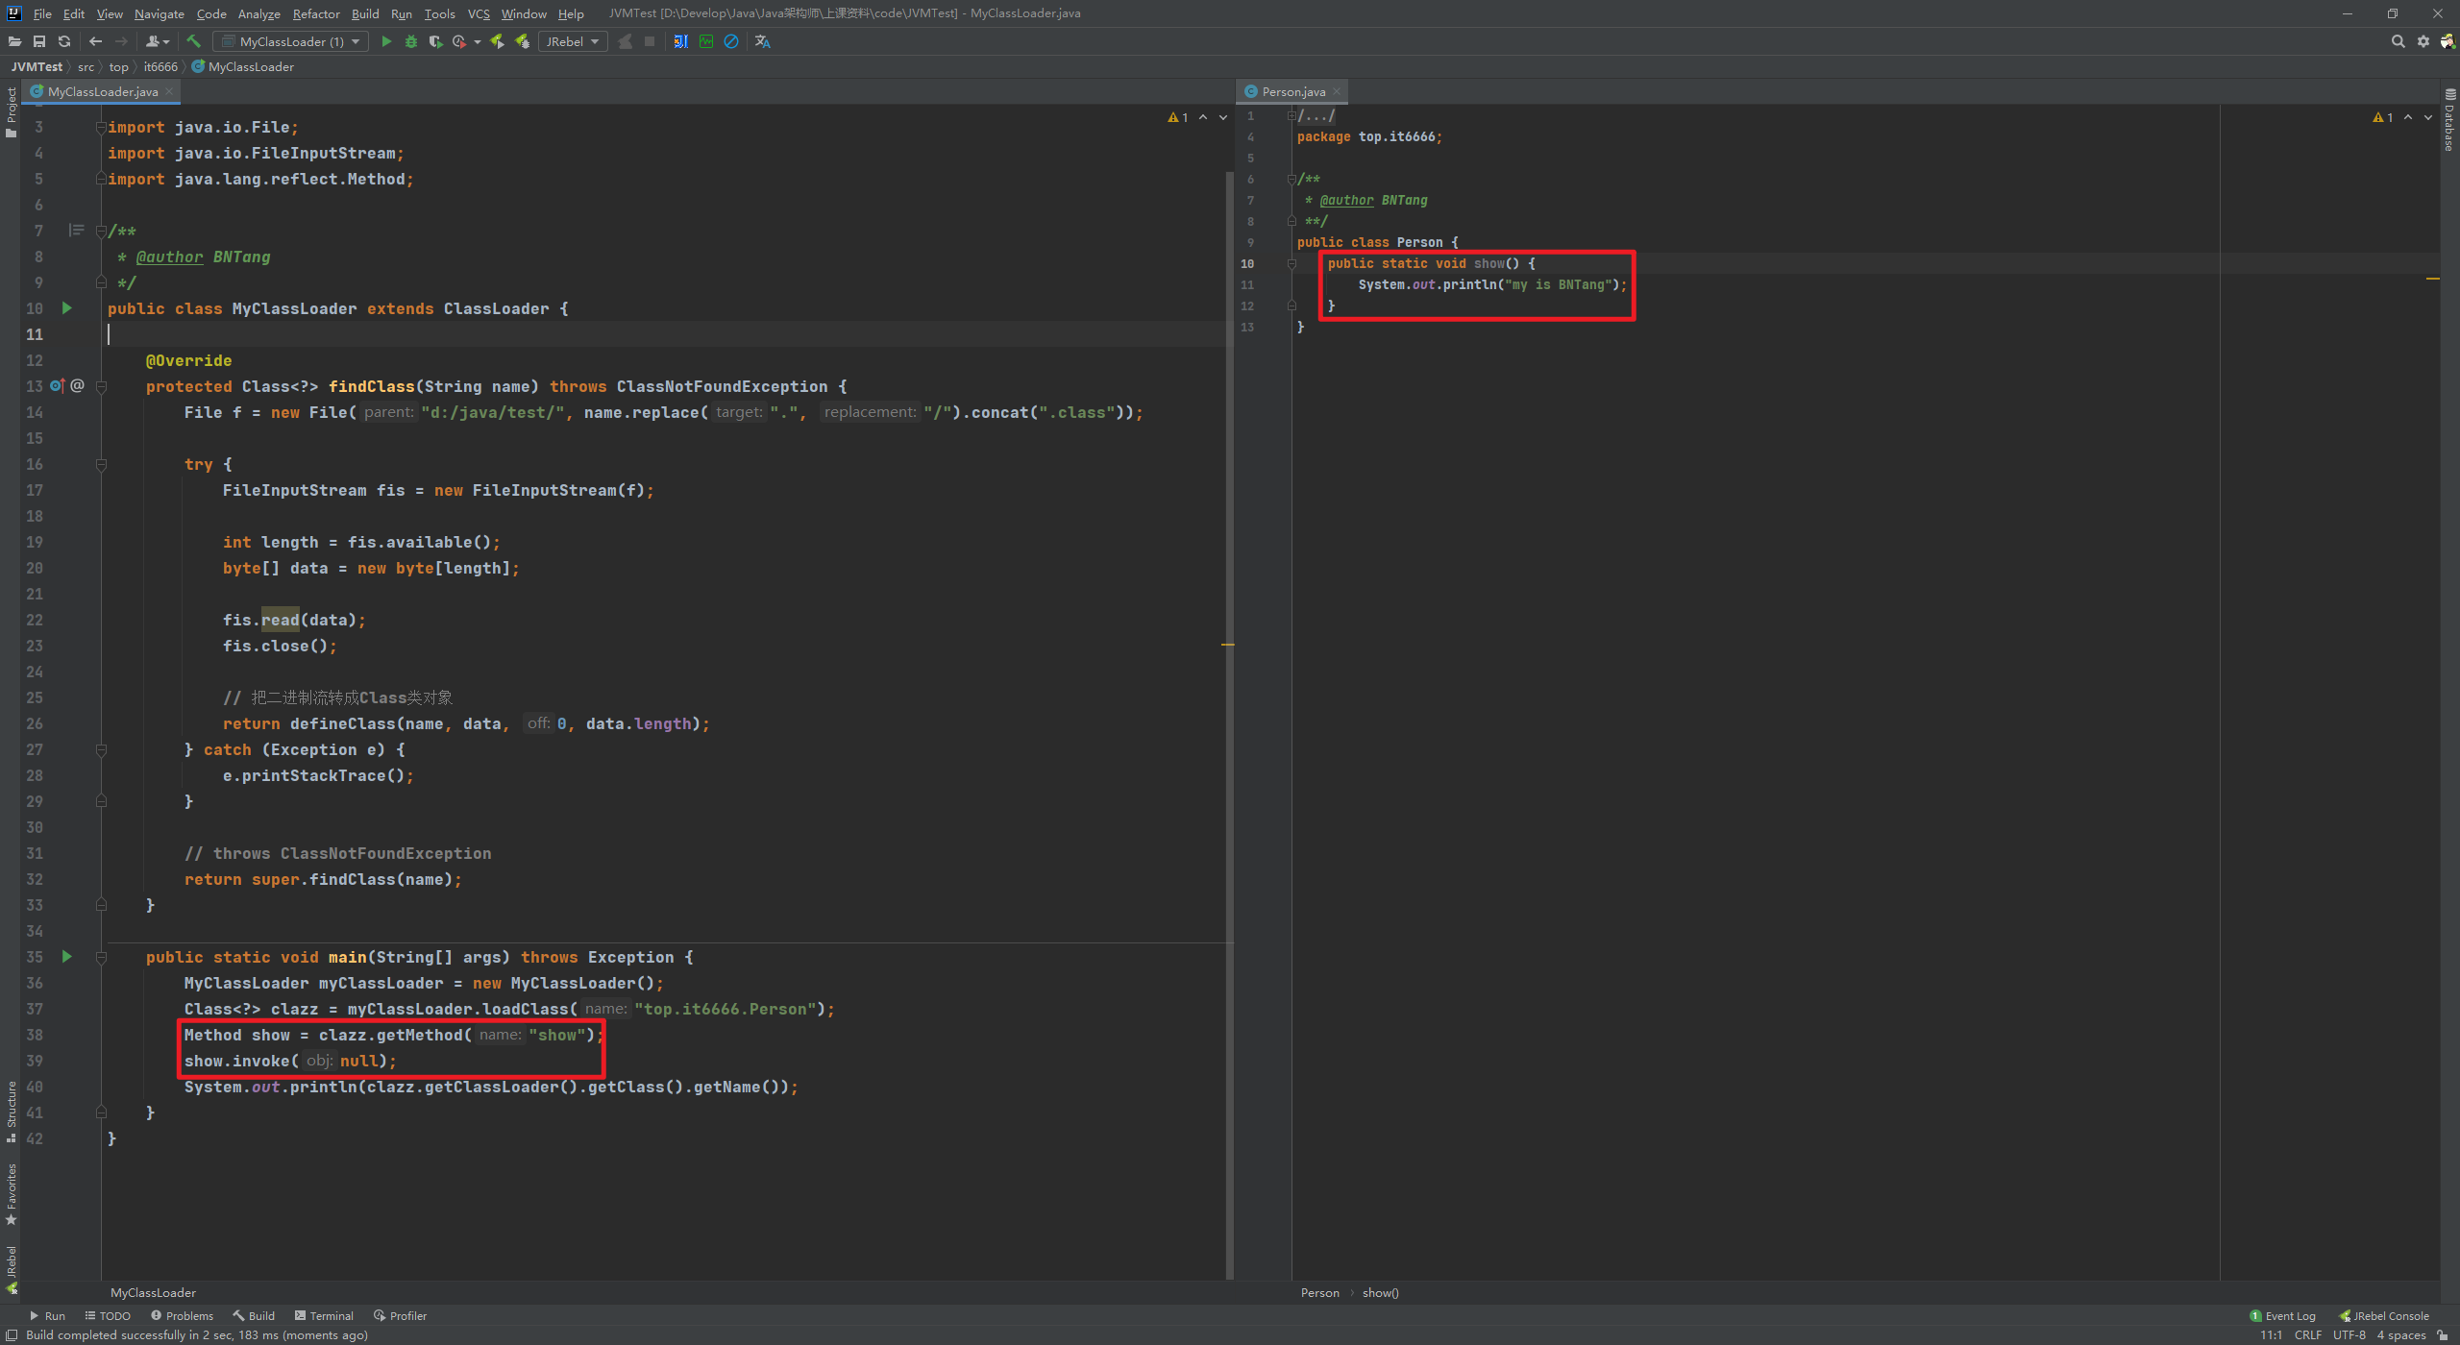Click the Build Project hammer icon

[x=193, y=41]
